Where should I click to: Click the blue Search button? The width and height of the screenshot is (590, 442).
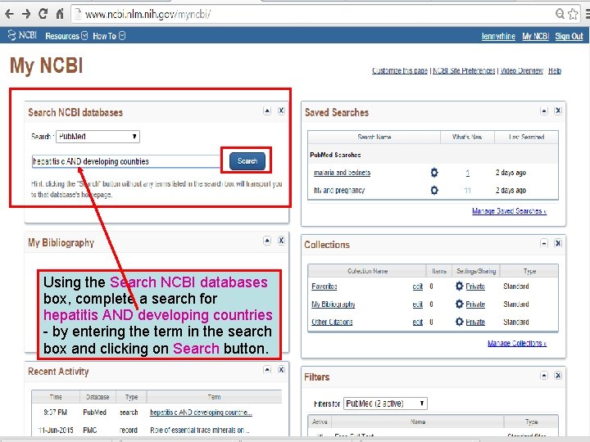[247, 161]
